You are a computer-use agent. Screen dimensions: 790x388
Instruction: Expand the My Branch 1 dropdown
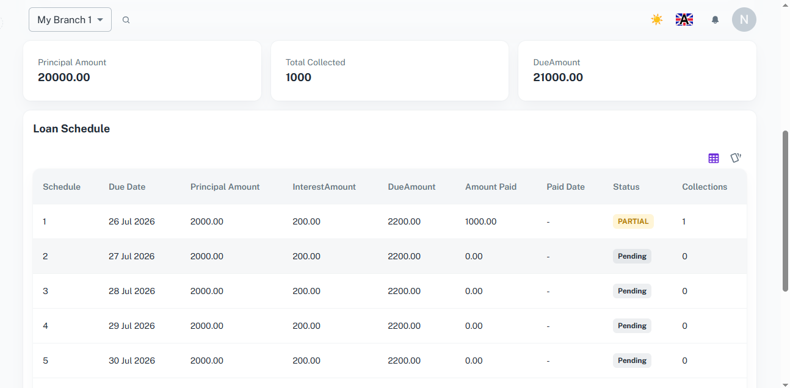70,20
